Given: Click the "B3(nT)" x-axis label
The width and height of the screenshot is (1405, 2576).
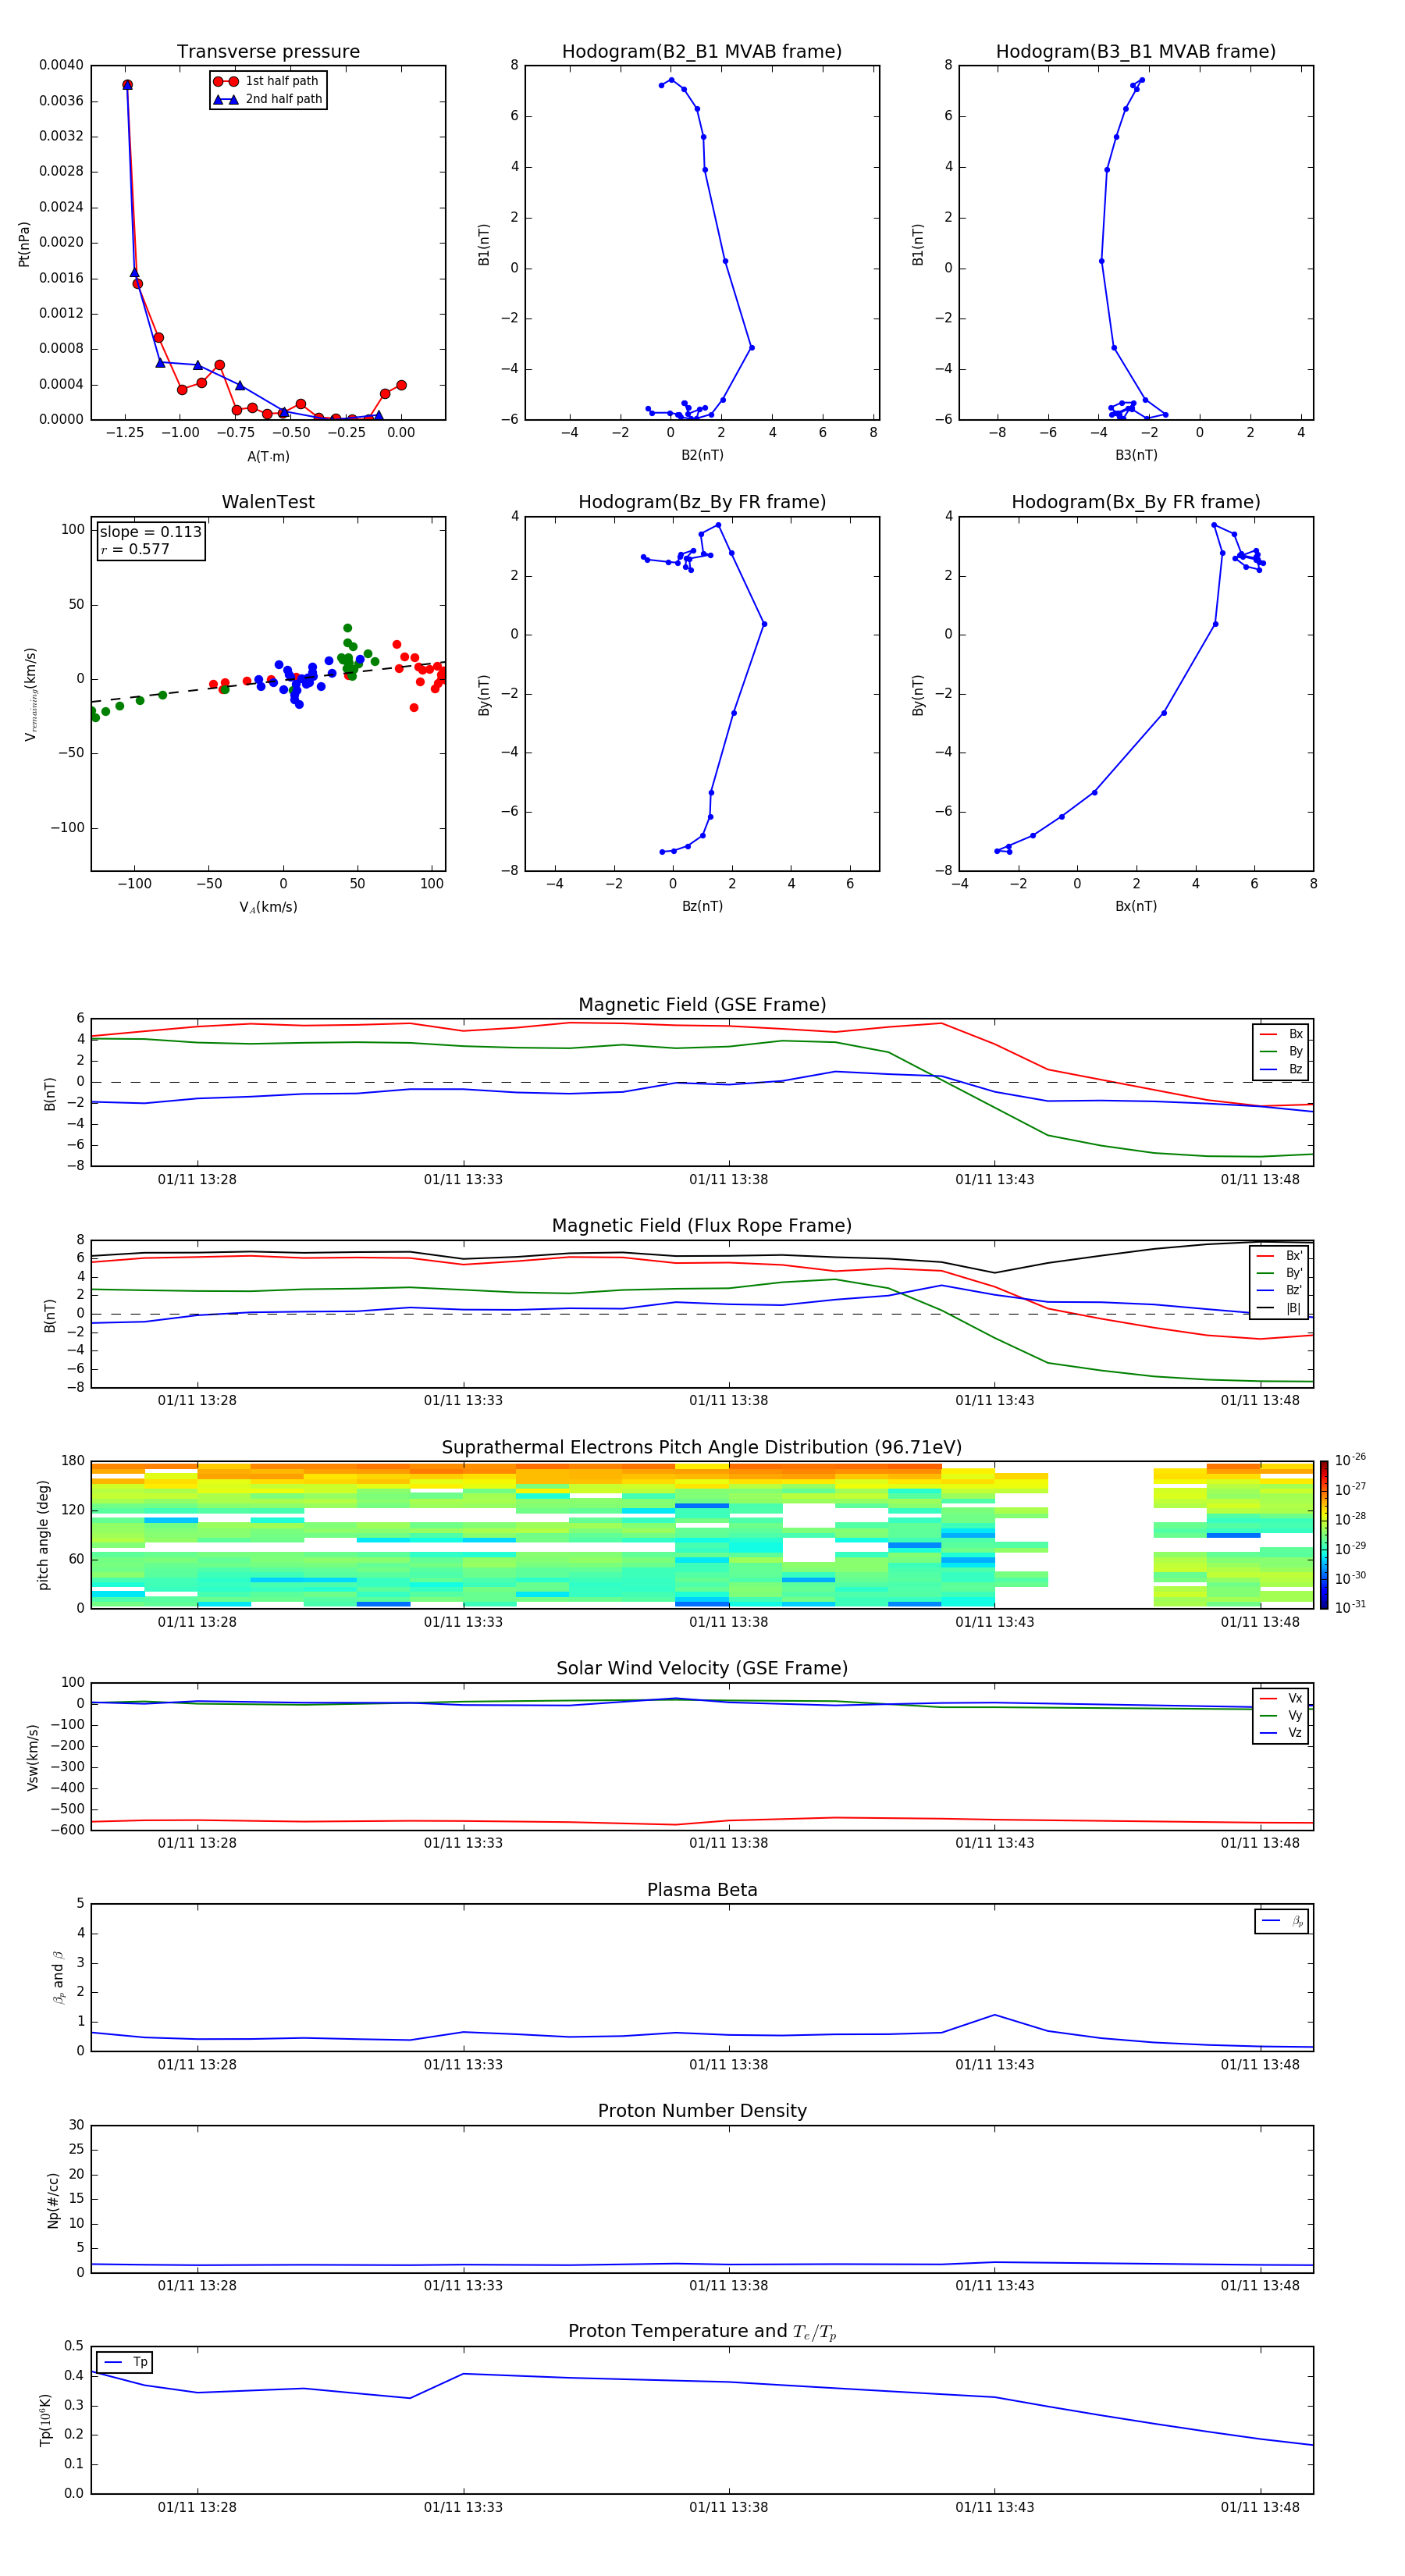Looking at the screenshot, I should tap(1136, 455).
